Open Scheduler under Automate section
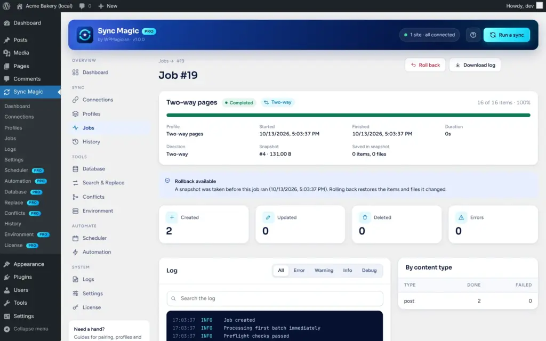This screenshot has width=546, height=341. pyautogui.click(x=109, y=238)
